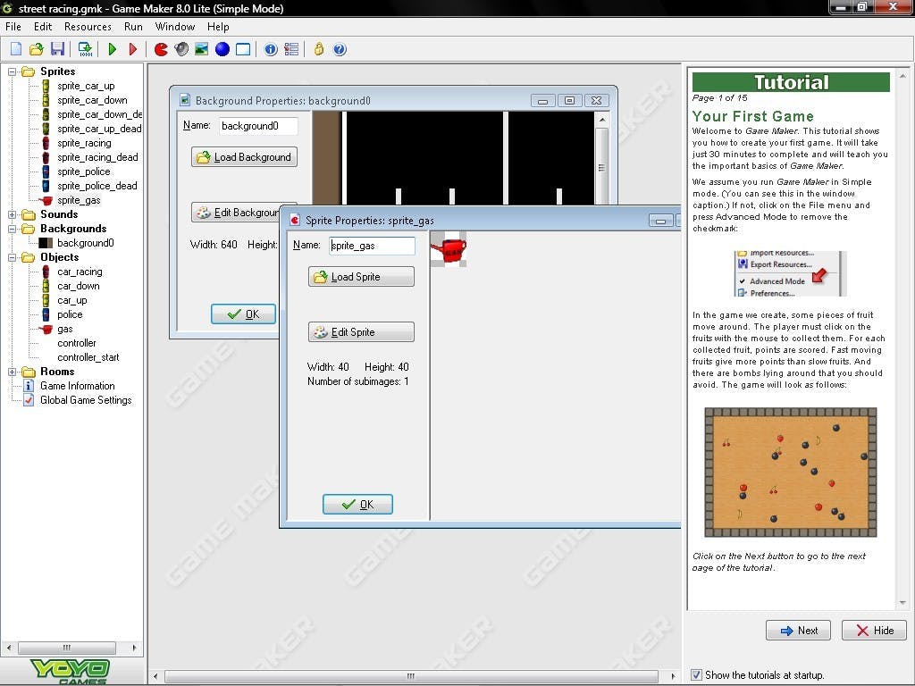This screenshot has width=915, height=686.
Task: Create a sprite with red pacman icon
Action: point(161,50)
